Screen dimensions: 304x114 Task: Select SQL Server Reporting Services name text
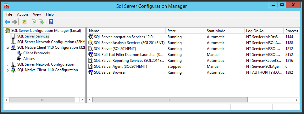129,61
